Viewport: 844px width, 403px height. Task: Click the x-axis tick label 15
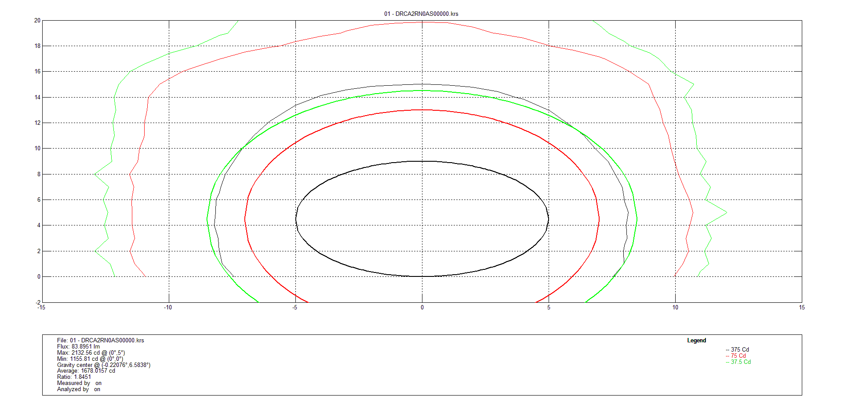coord(802,308)
